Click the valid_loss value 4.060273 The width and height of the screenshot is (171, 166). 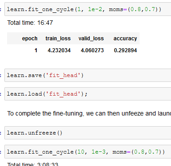92,50
